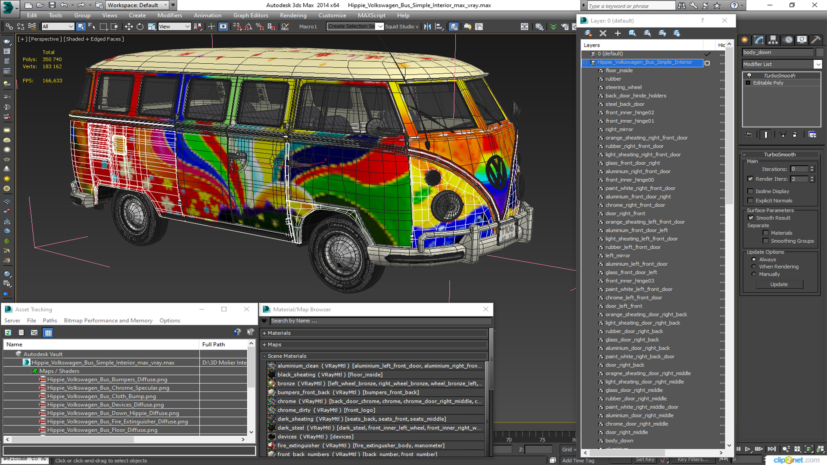This screenshot has width=827, height=465.
Task: Open the Motion command panel tab
Action: (788, 40)
